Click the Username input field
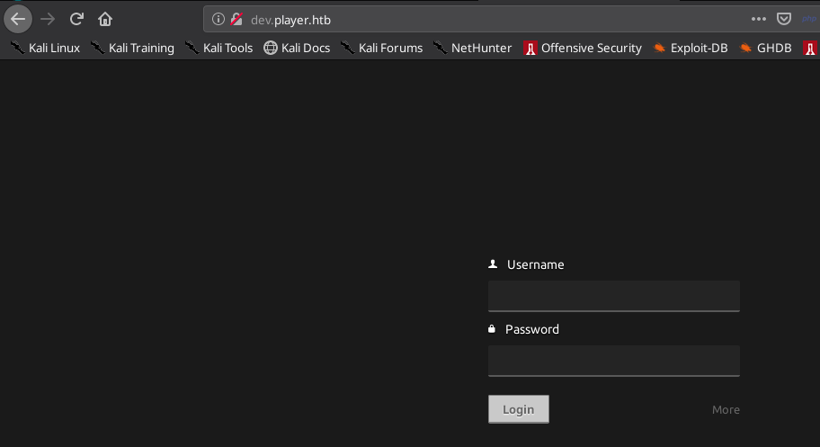Screen dimensions: 820x447 tap(614, 296)
